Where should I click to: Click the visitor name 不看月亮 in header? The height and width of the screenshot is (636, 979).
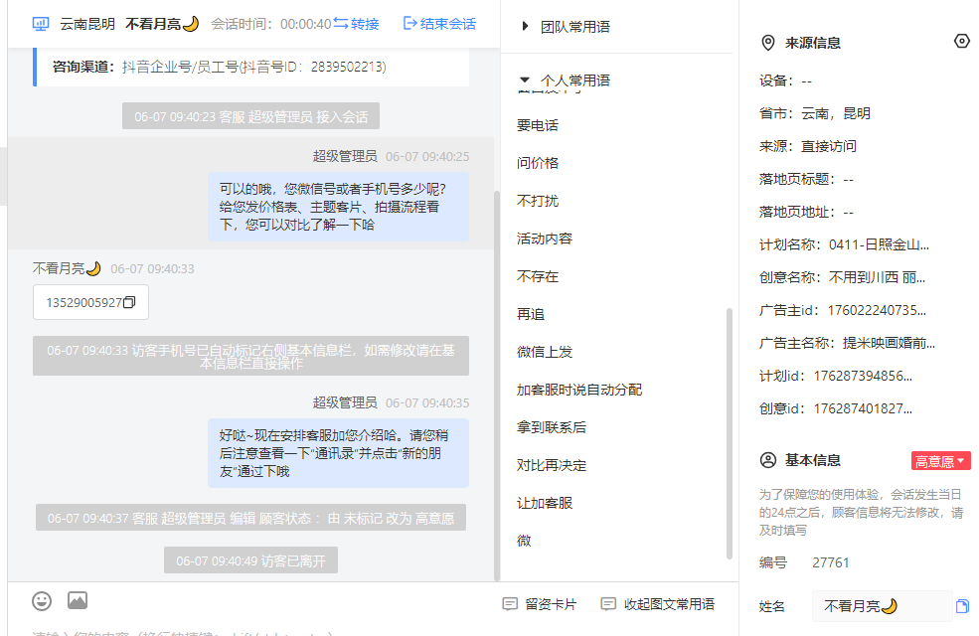pyautogui.click(x=162, y=24)
